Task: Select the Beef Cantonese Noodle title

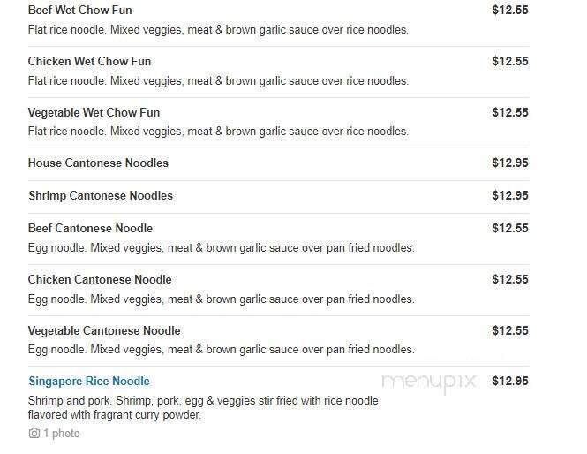Action: (x=90, y=229)
